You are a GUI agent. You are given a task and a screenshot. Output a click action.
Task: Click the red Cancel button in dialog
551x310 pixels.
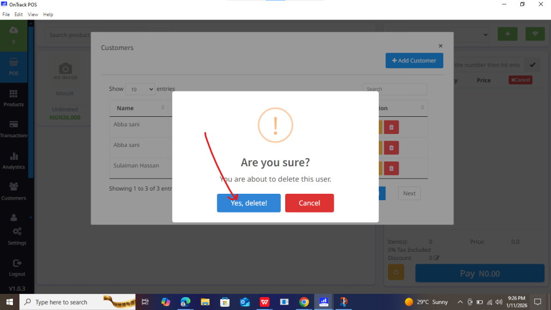point(309,203)
